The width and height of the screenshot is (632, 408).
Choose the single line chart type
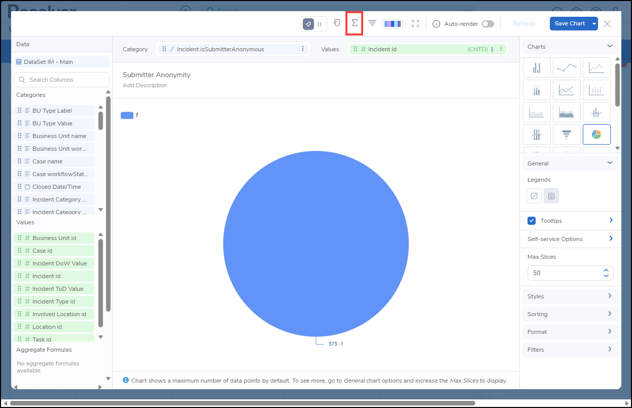pos(567,67)
